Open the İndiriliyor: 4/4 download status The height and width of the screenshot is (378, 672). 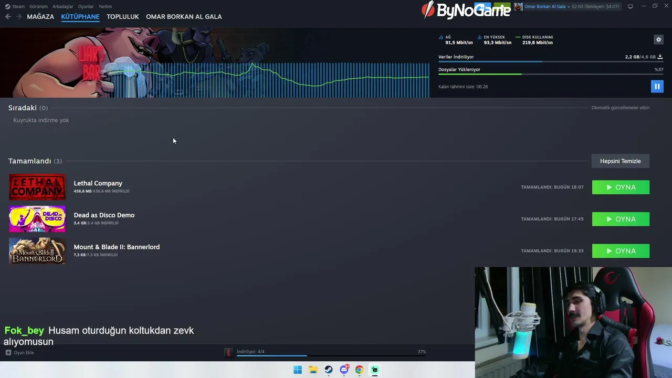250,352
